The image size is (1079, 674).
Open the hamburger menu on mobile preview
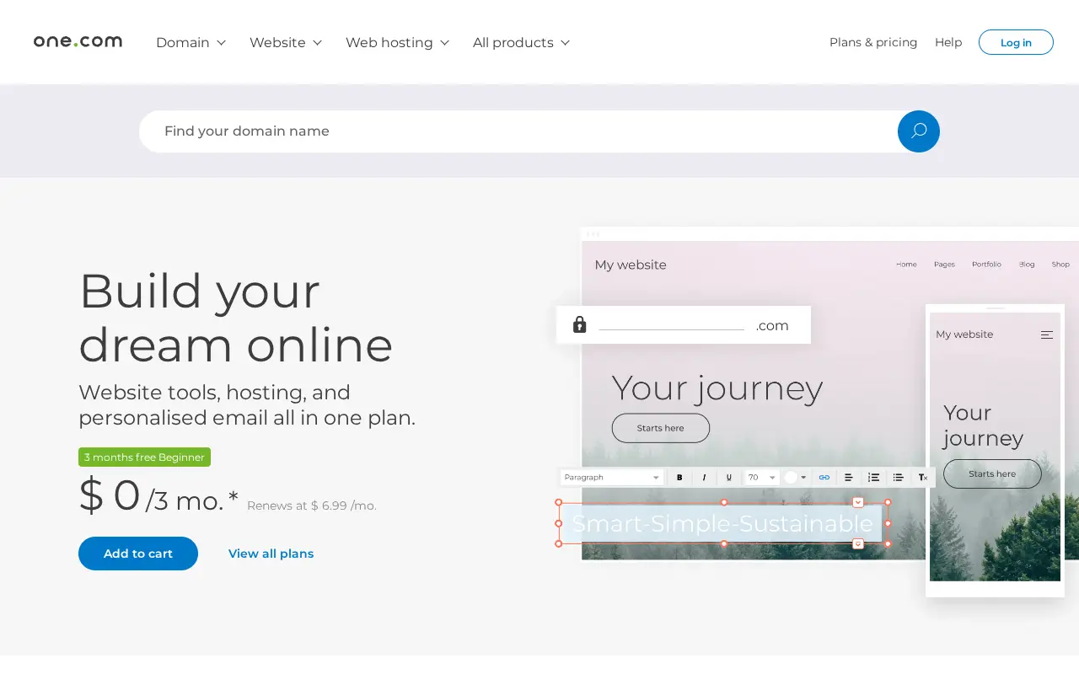pyautogui.click(x=1047, y=335)
